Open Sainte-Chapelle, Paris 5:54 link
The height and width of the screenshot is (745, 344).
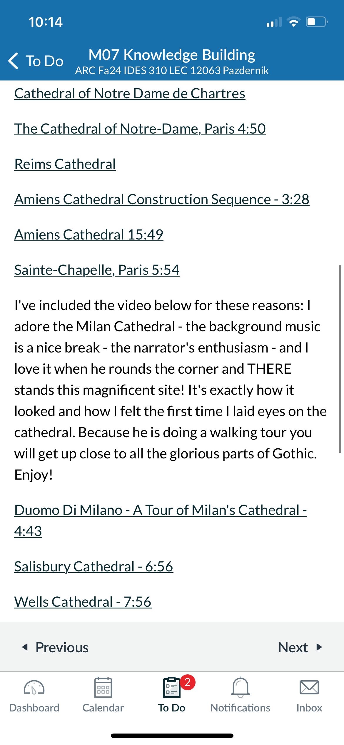[97, 270]
